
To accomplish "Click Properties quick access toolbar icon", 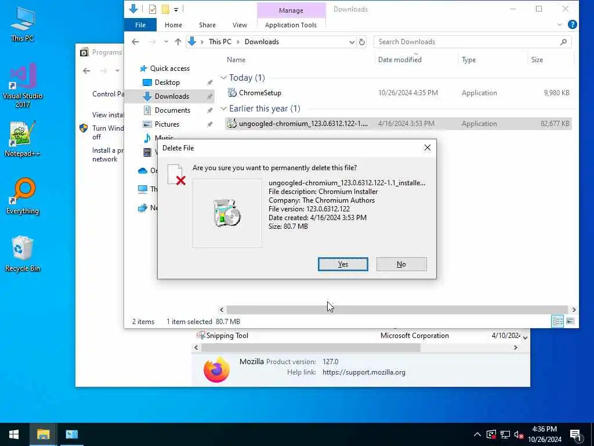I will click(x=153, y=9).
